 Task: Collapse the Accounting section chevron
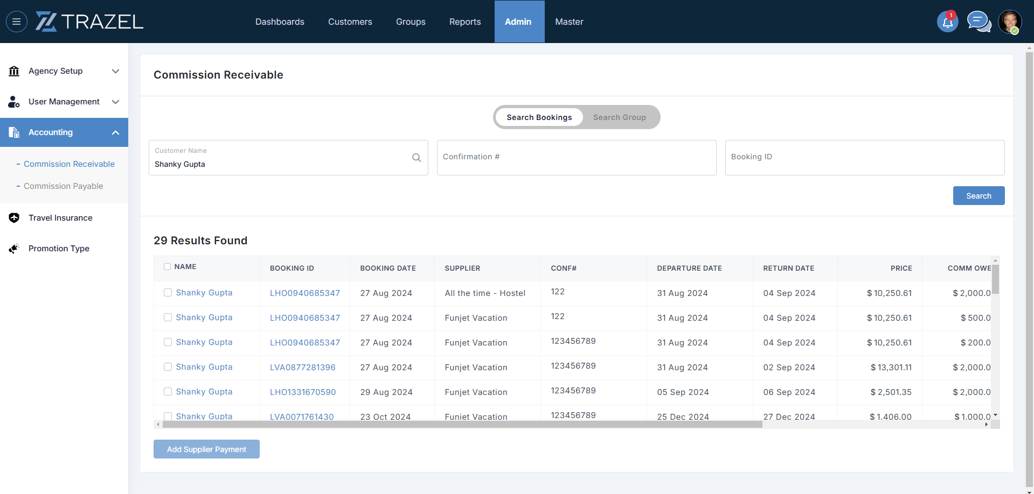115,132
